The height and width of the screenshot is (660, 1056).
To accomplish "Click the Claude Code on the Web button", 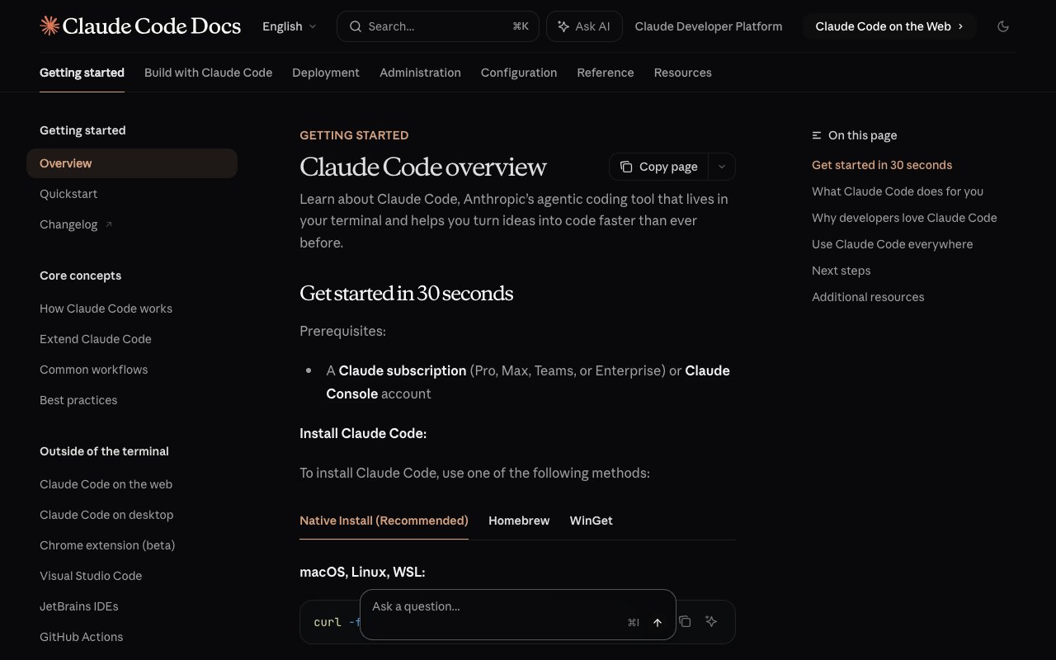I will click(x=889, y=26).
